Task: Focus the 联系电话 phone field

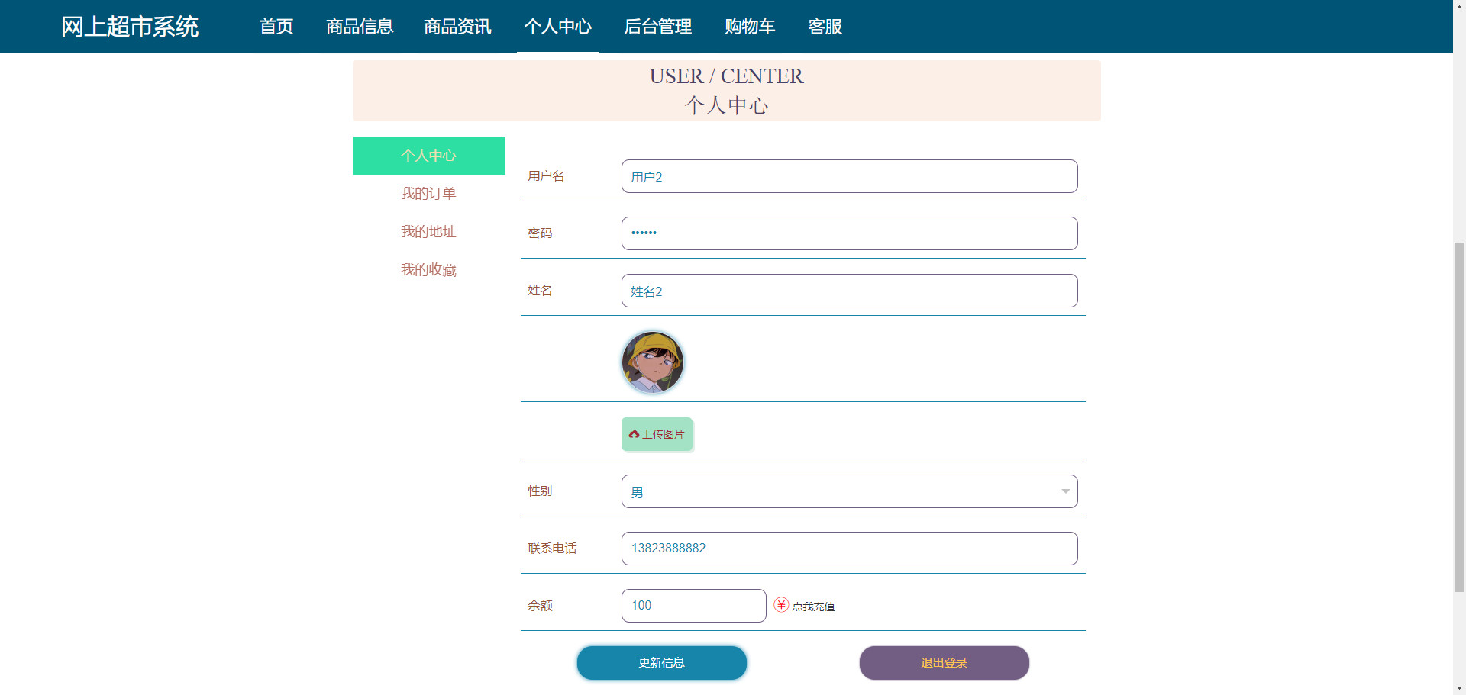Action: 849,549
